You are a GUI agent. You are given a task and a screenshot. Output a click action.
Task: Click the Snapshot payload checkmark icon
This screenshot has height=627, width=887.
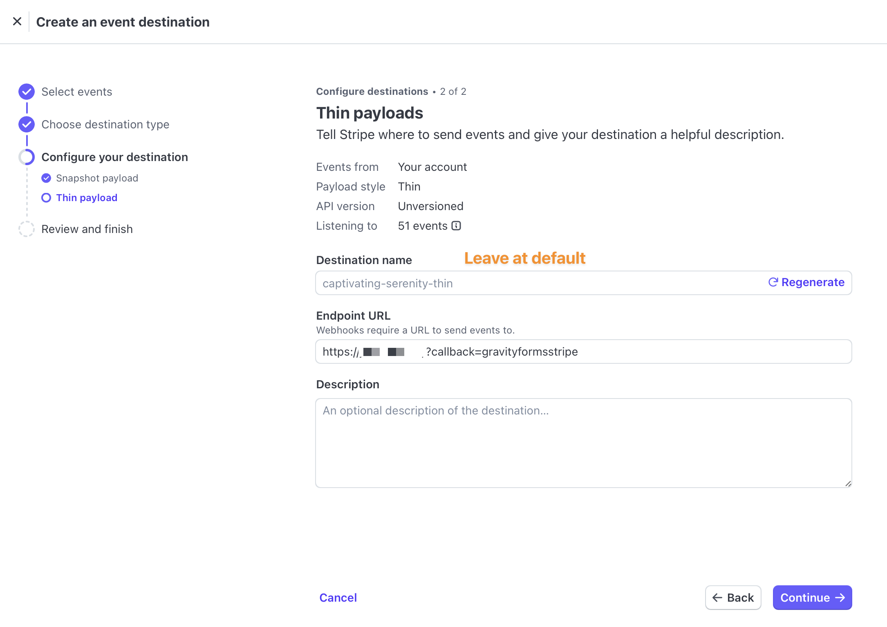click(46, 178)
